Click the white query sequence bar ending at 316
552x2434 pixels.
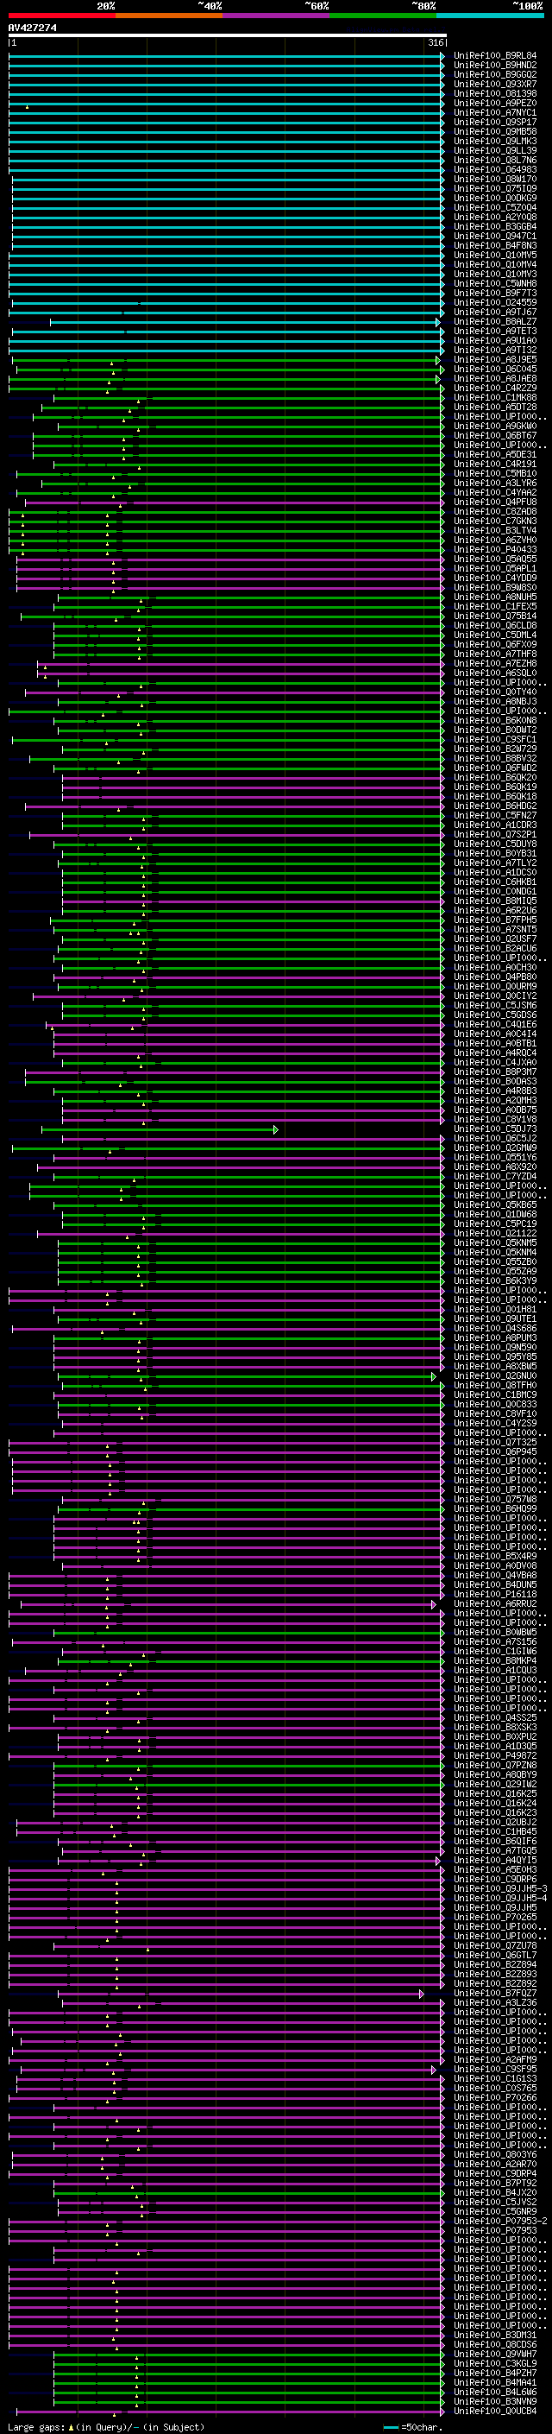228,35
